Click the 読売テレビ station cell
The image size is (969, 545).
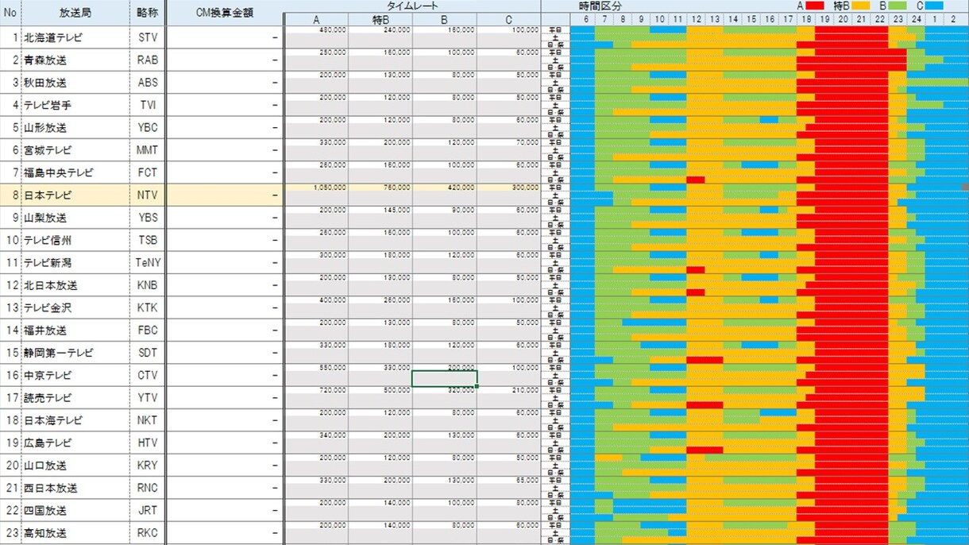pos(75,397)
